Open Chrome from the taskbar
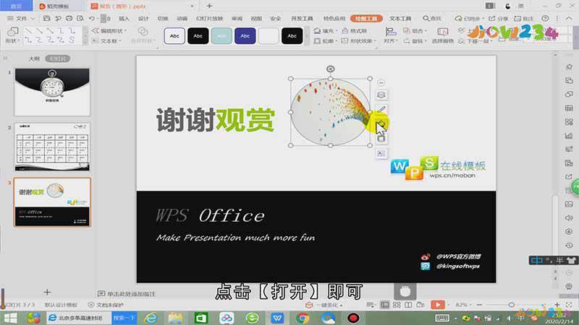 coord(303,318)
